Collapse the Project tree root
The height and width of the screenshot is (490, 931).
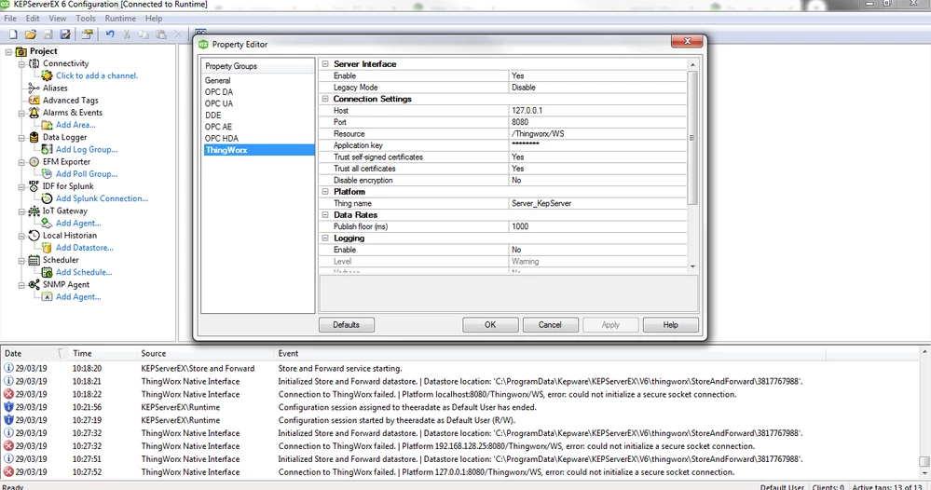pos(8,52)
